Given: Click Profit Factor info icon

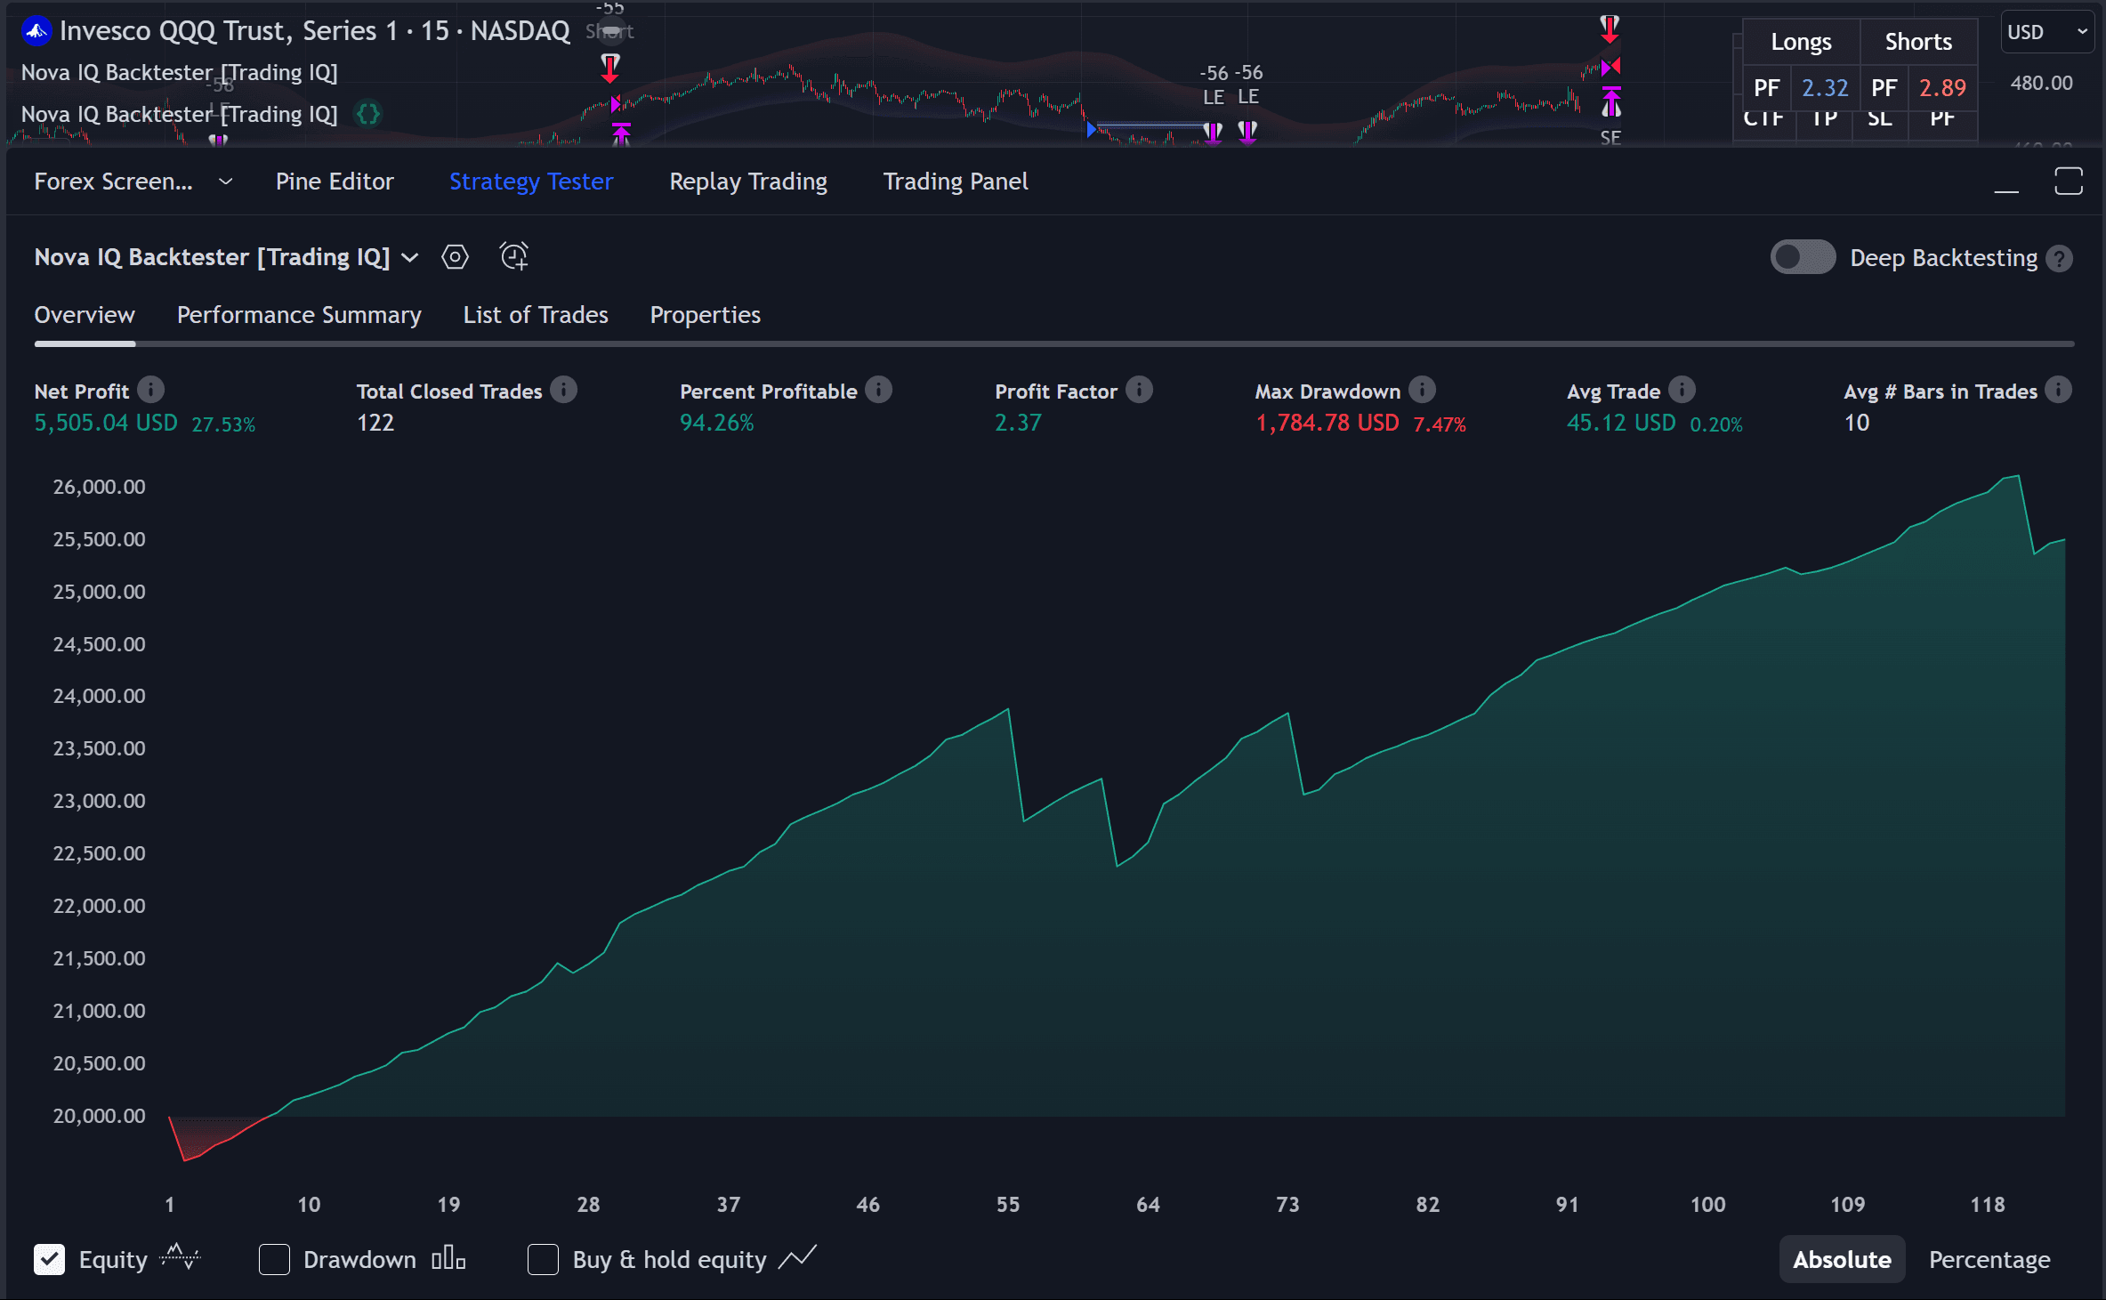Looking at the screenshot, I should click(1139, 390).
